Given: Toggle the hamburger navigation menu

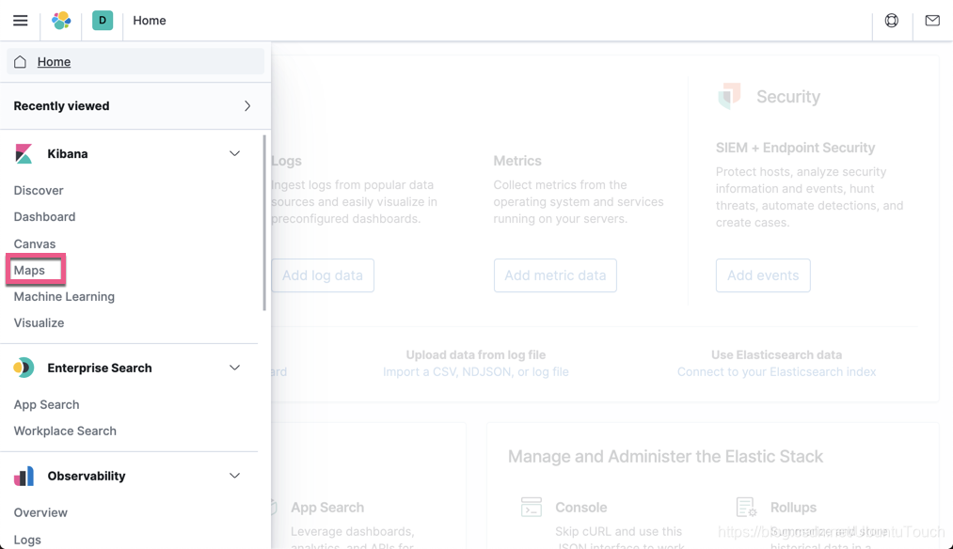Looking at the screenshot, I should tap(20, 21).
